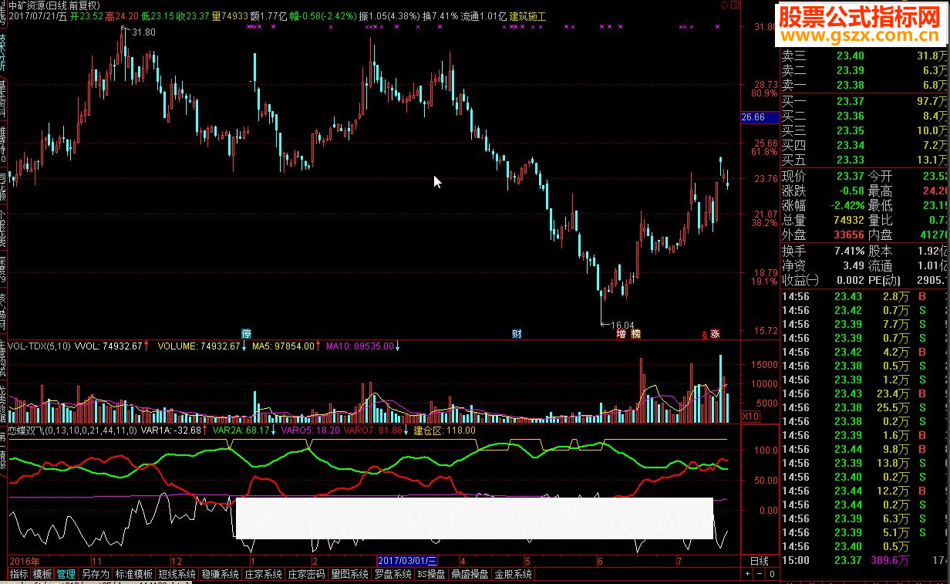
Task: Switch to BS操盘 template
Action: 431,574
